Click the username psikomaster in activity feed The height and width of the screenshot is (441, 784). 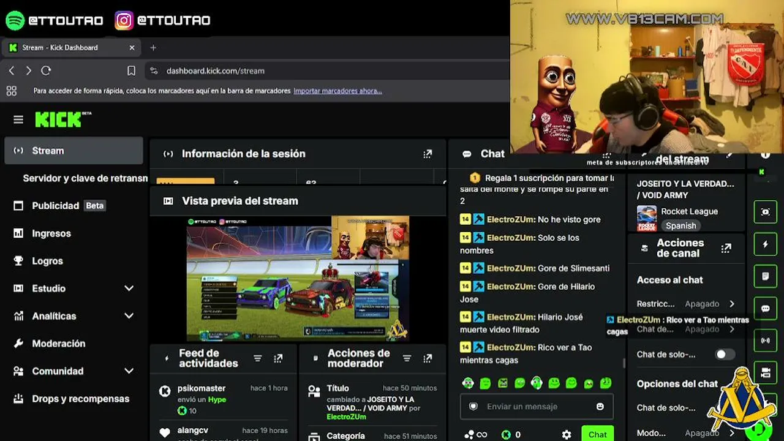click(x=202, y=388)
